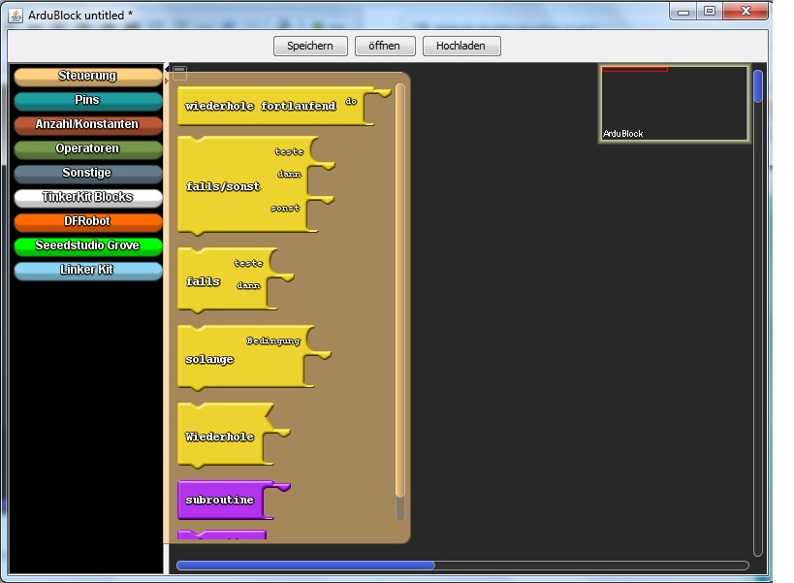Click the small drawer collapse icon
This screenshot has width=794, height=583.
pos(179,70)
